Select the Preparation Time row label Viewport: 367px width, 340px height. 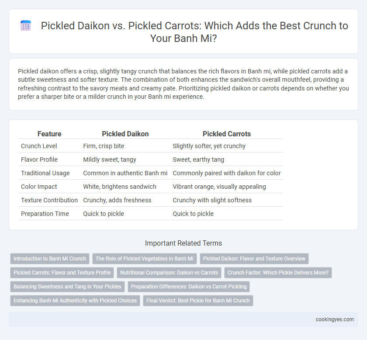click(45, 214)
